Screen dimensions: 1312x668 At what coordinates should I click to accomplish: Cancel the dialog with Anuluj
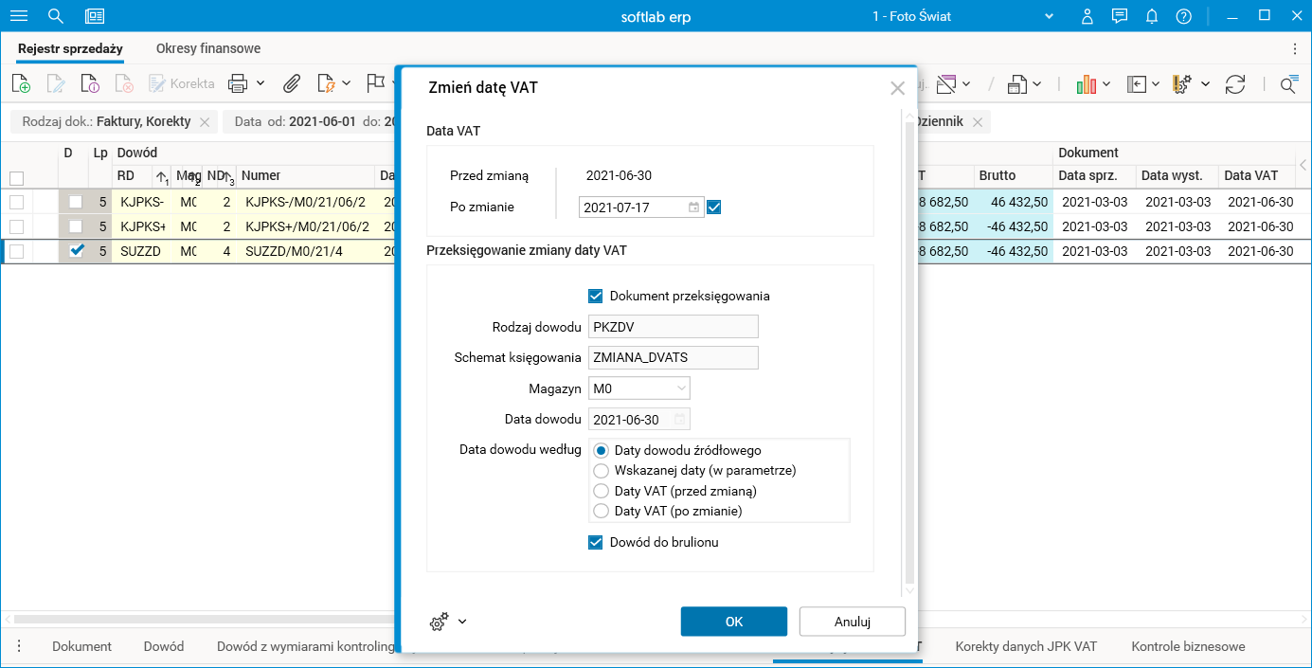[x=853, y=622]
